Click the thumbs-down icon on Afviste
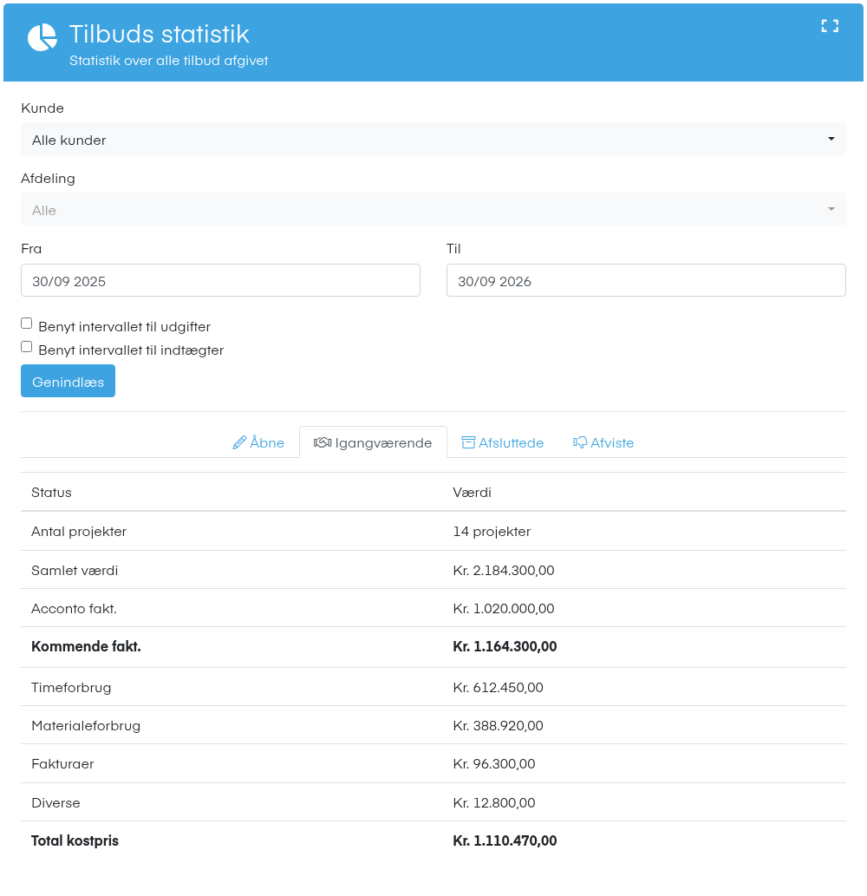867x896 pixels. [x=580, y=442]
